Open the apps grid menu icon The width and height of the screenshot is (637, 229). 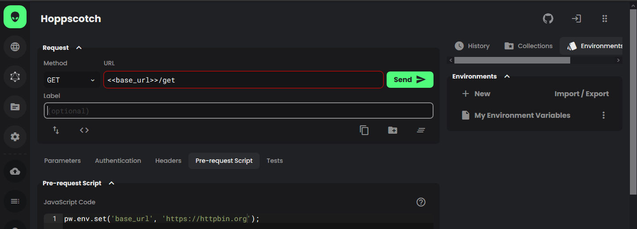coord(605,19)
